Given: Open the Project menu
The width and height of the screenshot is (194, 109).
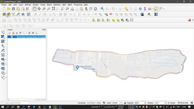Looking at the screenshot, I should (4, 5).
